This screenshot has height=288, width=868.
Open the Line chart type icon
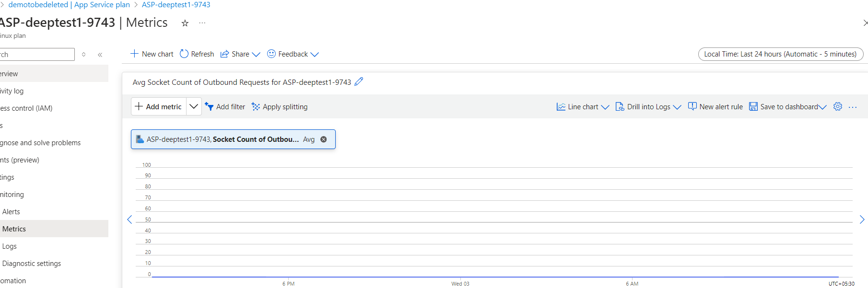561,106
